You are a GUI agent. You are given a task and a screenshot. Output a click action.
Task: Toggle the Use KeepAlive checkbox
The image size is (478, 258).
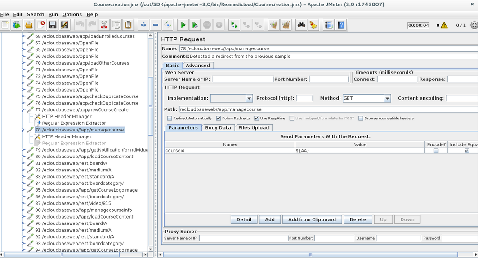(x=256, y=118)
